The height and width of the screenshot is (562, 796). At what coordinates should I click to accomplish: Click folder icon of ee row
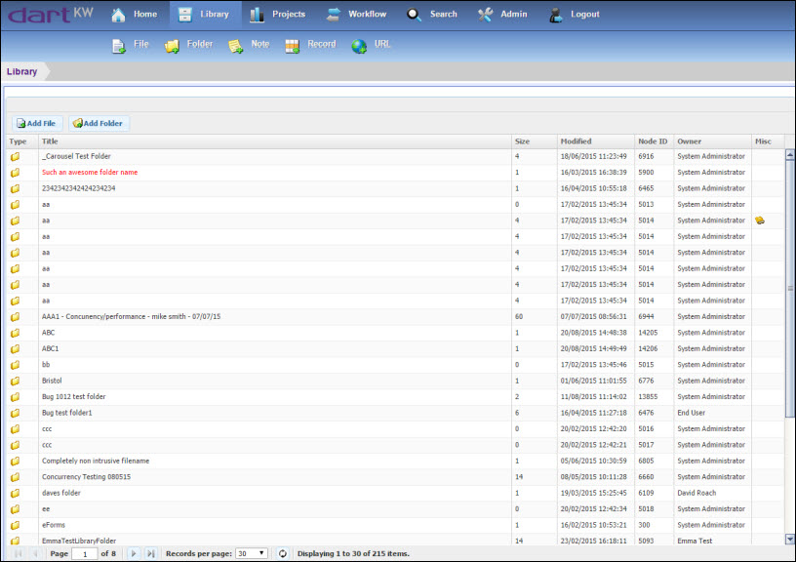[x=16, y=509]
